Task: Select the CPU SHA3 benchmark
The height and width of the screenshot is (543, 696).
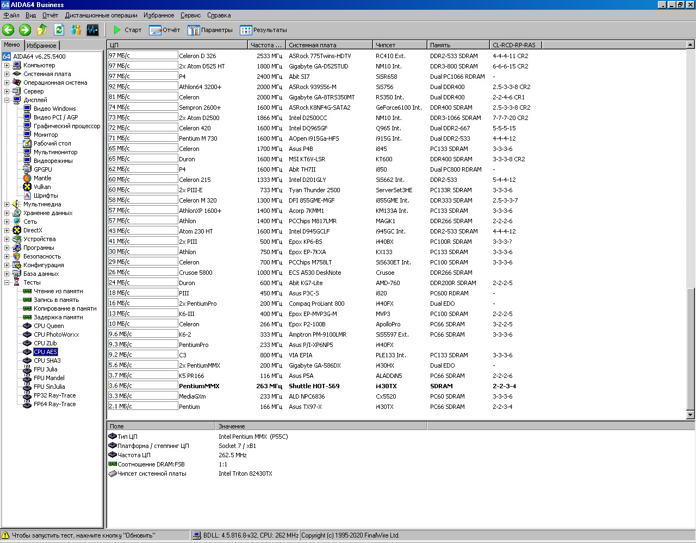Action: click(x=47, y=361)
